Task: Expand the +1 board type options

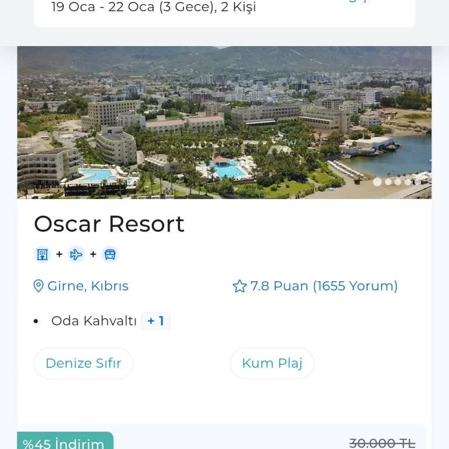Action: [156, 321]
